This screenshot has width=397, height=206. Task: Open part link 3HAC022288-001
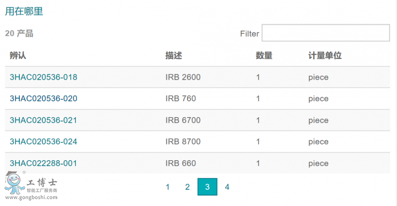tap(43, 163)
